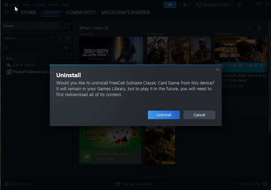The height and width of the screenshot is (190, 271).
Task: Switch to Big Picture mode icon
Action: coord(239,5)
